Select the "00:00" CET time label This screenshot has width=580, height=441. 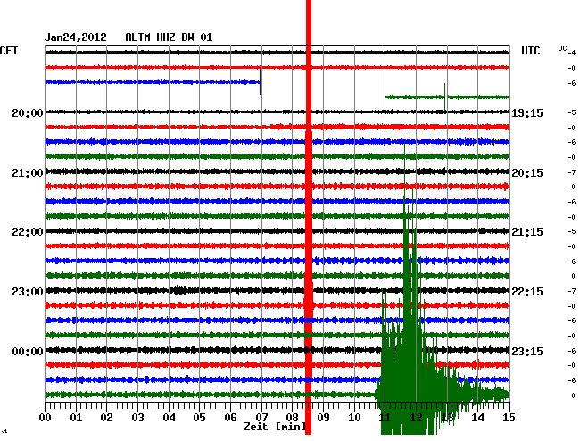click(28, 351)
